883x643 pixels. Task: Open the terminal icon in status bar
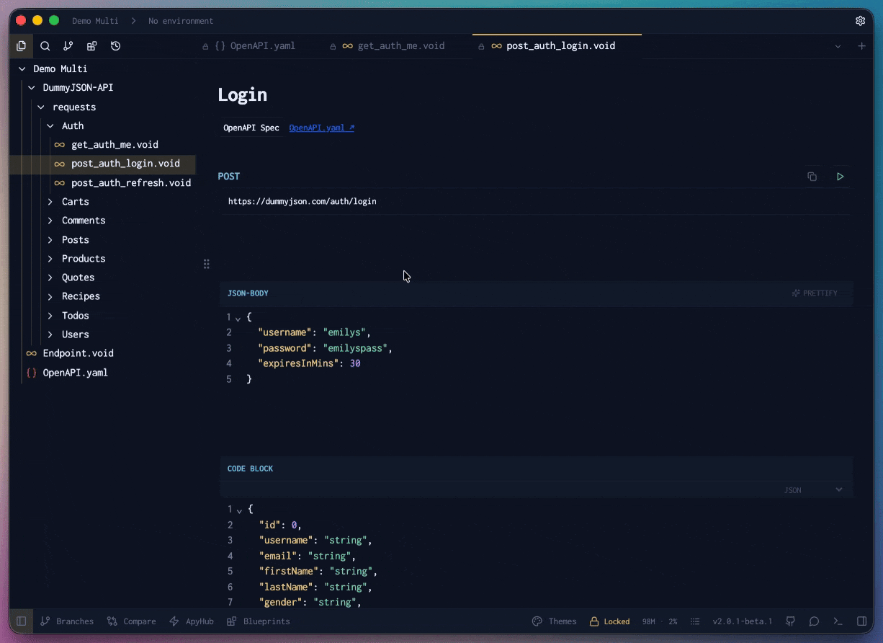(x=838, y=621)
